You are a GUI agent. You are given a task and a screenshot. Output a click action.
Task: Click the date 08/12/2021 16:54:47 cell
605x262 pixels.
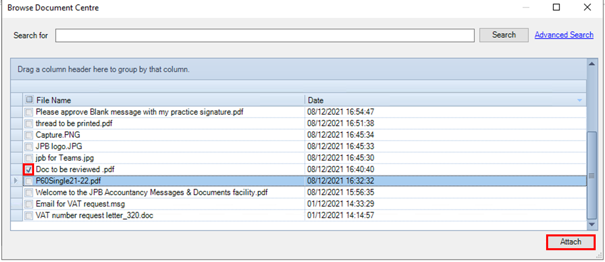point(445,112)
